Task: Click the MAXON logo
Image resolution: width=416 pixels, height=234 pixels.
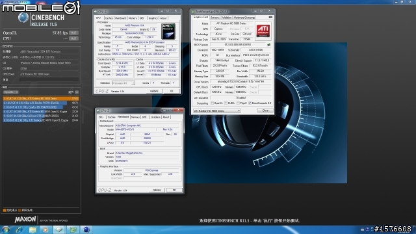Action: coord(25,220)
